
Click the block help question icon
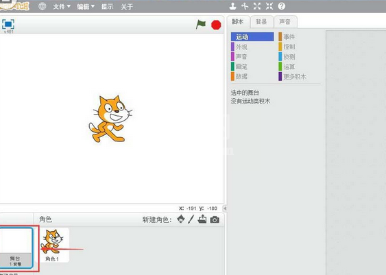point(282,6)
